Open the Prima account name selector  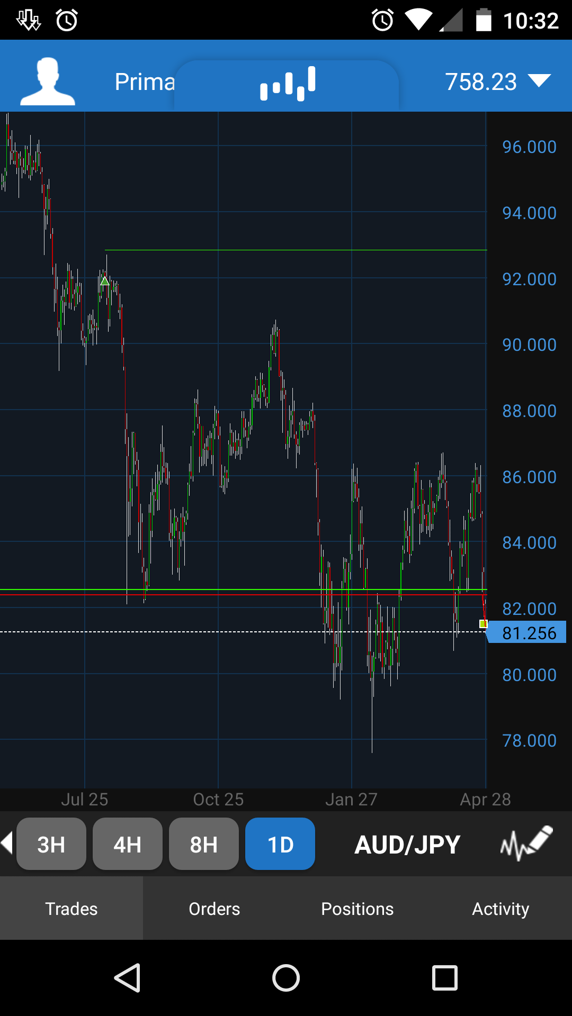(145, 82)
